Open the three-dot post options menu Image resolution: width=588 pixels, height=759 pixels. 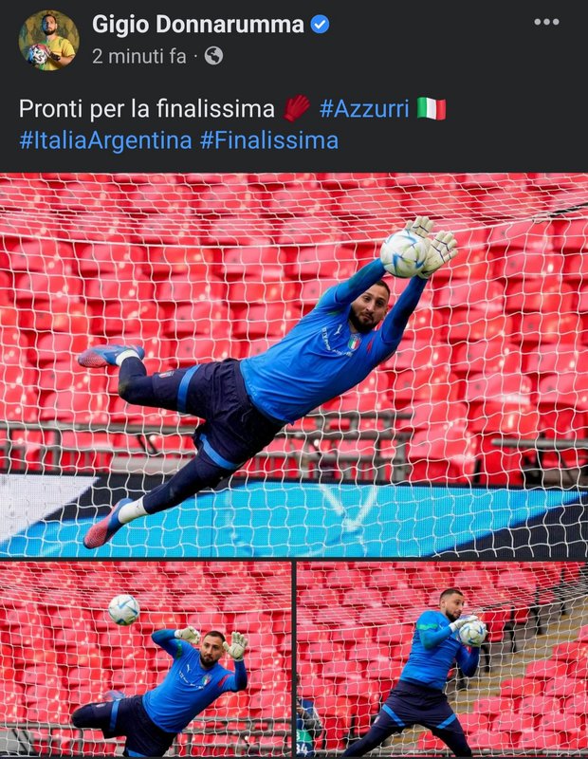[546, 22]
